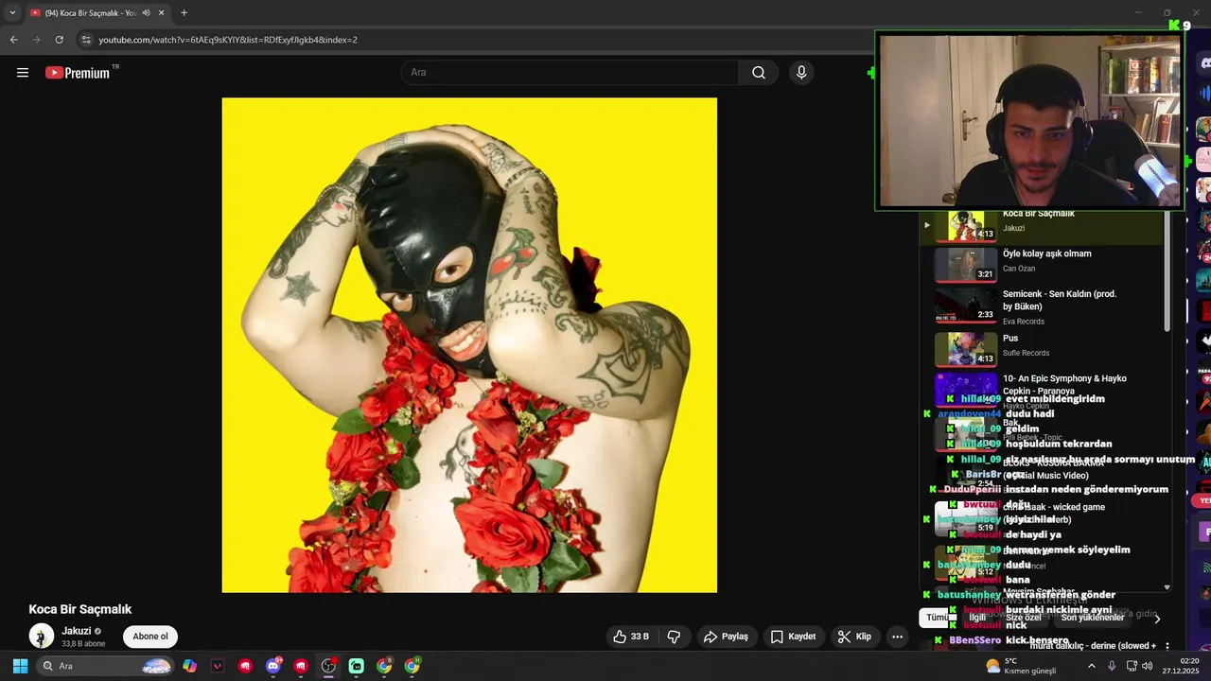Image resolution: width=1211 pixels, height=681 pixels.
Task: Open the second Chrome taskbar icon
Action: tap(412, 666)
